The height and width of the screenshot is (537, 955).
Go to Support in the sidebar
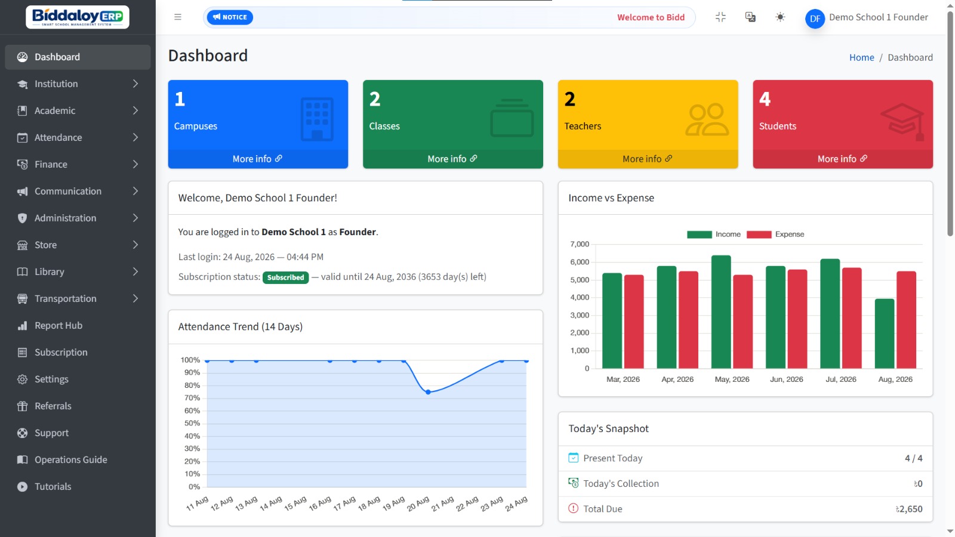(78, 433)
